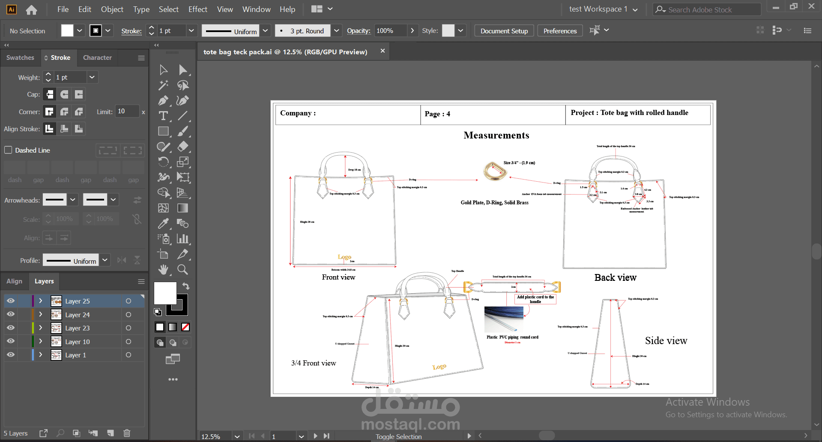Open Stroke options link in control bar

(132, 31)
